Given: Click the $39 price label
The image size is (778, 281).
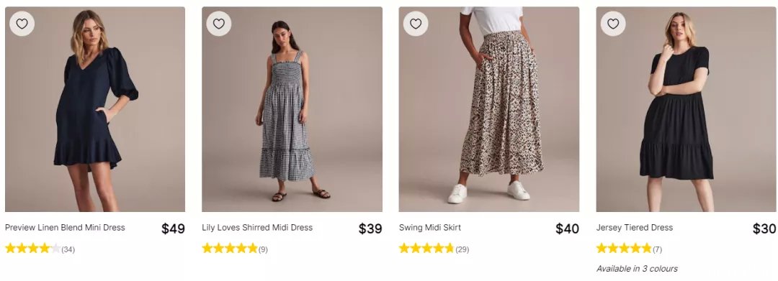Looking at the screenshot, I should coord(370,229).
